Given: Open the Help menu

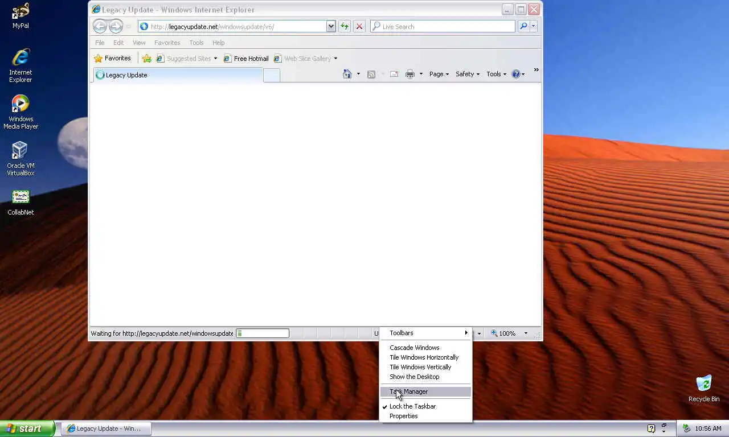Looking at the screenshot, I should pyautogui.click(x=219, y=43).
